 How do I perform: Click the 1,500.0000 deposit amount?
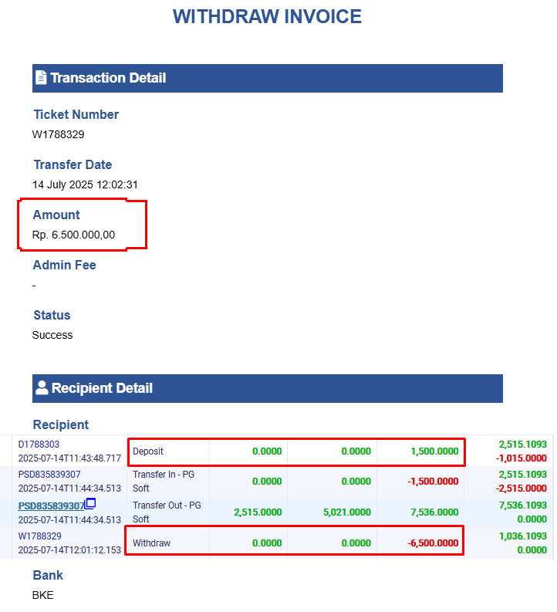pyautogui.click(x=434, y=451)
